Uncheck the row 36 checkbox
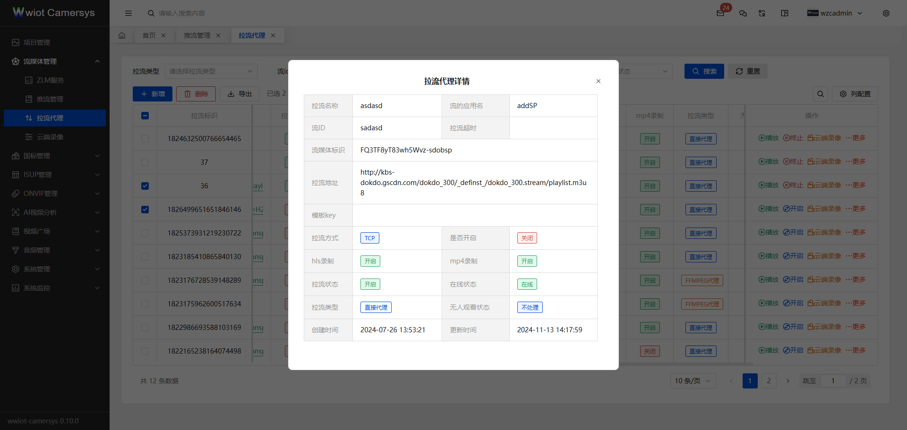 (x=145, y=186)
